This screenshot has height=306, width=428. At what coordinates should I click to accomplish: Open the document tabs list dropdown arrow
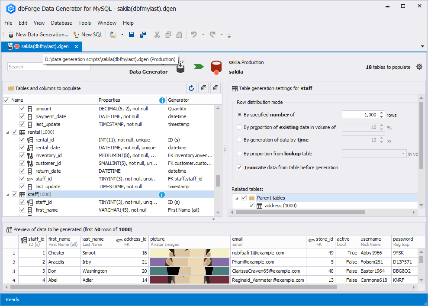point(422,46)
